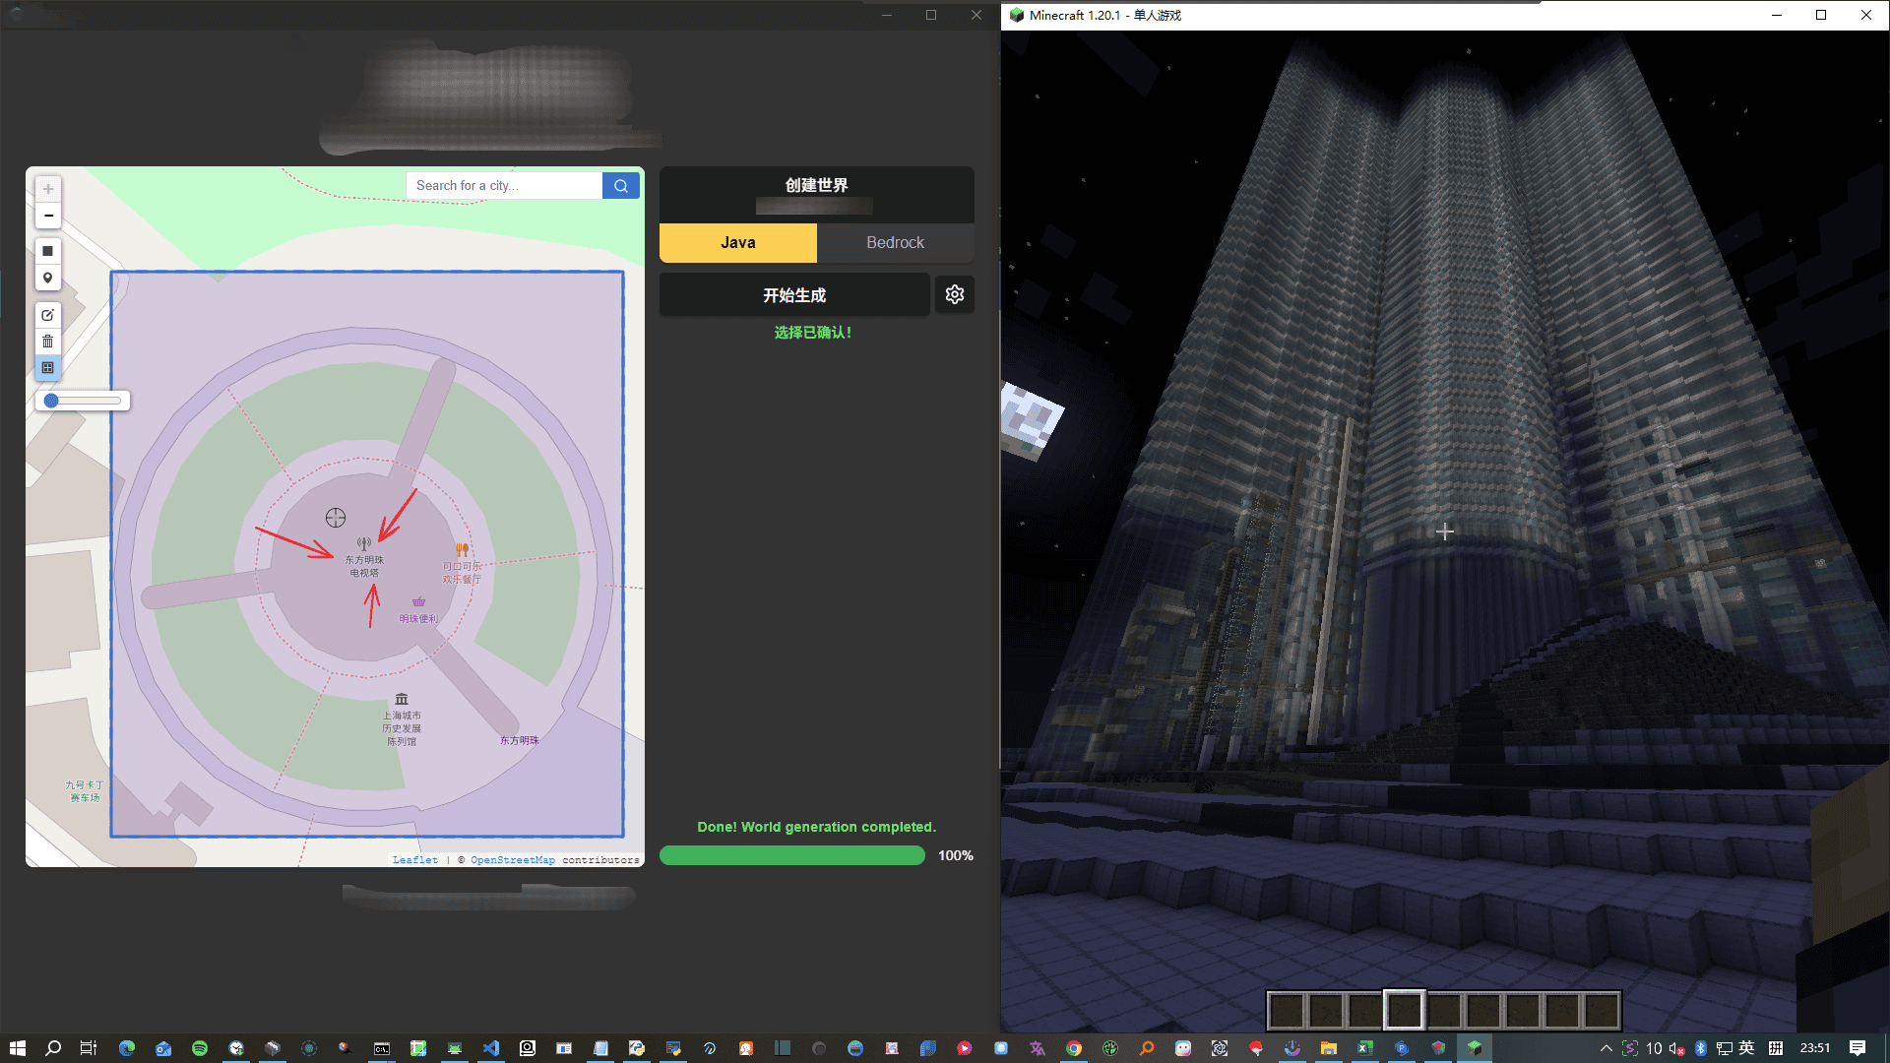Open Task View on the taskbar
This screenshot has width=1890, height=1063.
(89, 1048)
